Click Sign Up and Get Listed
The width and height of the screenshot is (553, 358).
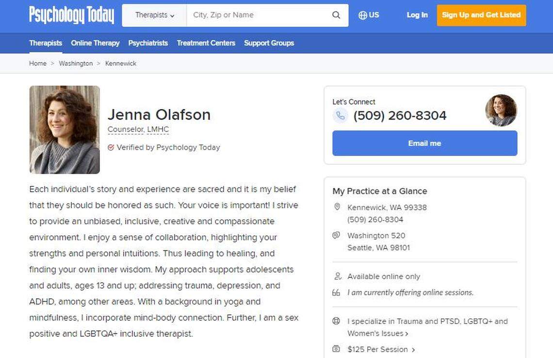click(x=481, y=15)
